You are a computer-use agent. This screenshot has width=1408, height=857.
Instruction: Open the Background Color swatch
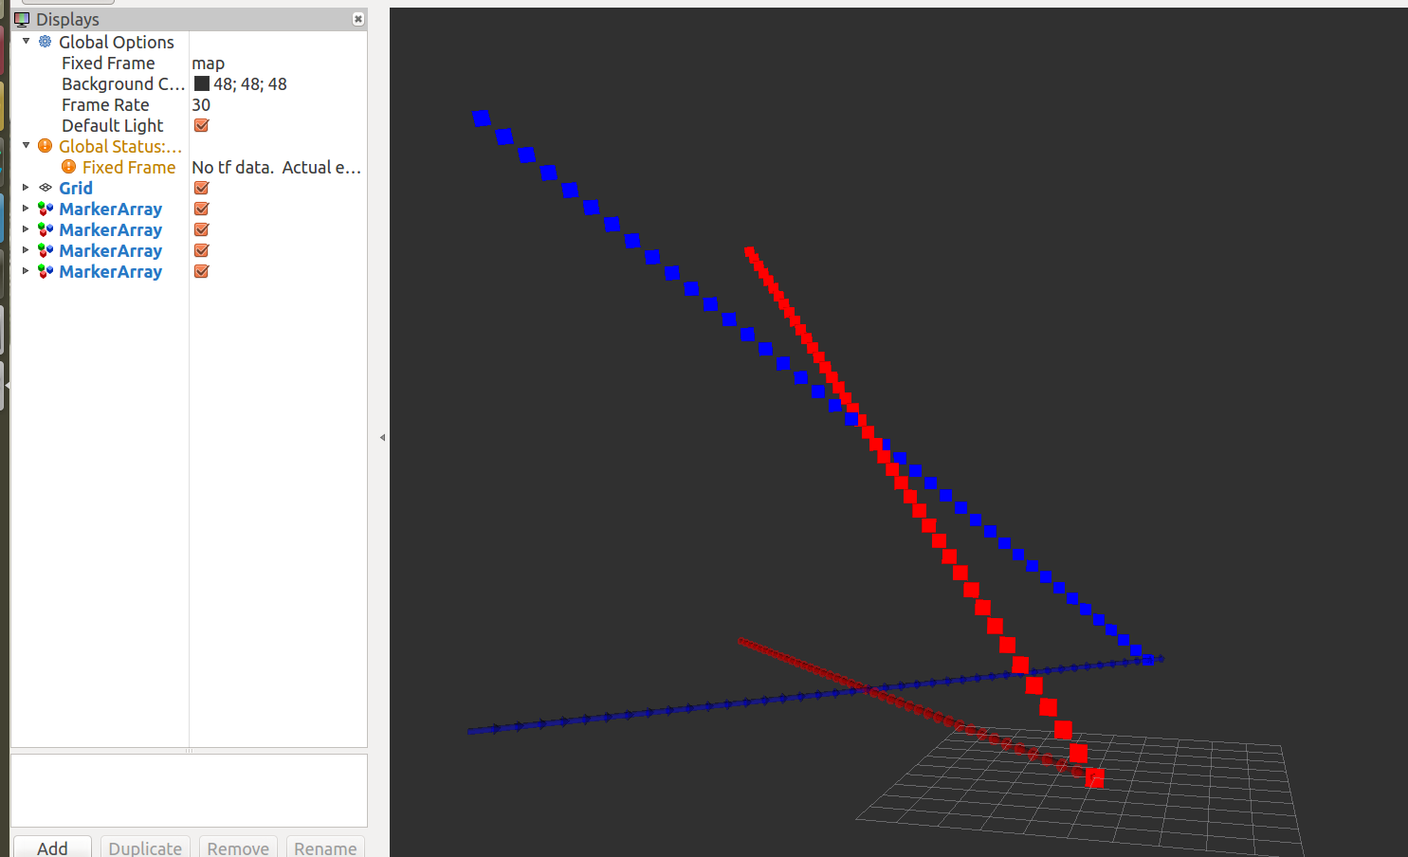click(201, 83)
